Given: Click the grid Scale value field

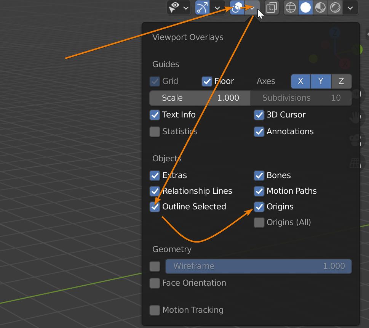Looking at the screenshot, I should coord(200,98).
